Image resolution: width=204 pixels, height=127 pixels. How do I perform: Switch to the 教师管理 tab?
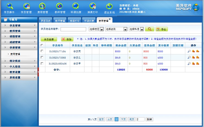(60, 21)
